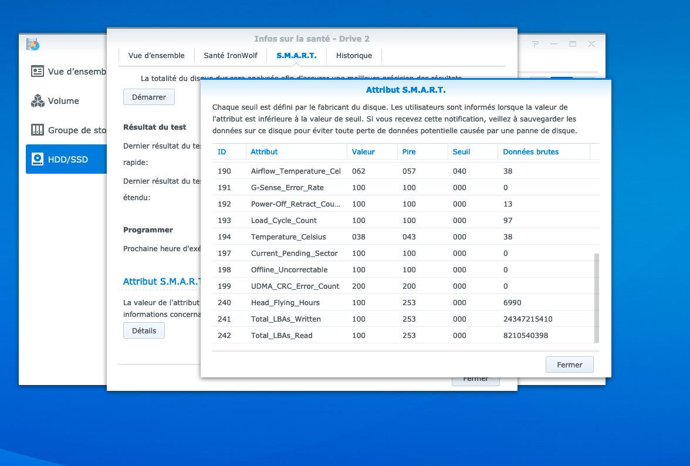This screenshot has height=466, width=690.
Task: Click Fermer in Attribut S.M.A.R.T. dialog
Action: (569, 364)
